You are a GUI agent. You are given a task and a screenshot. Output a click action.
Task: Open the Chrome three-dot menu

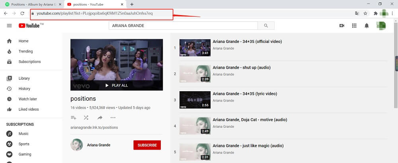click(x=392, y=13)
